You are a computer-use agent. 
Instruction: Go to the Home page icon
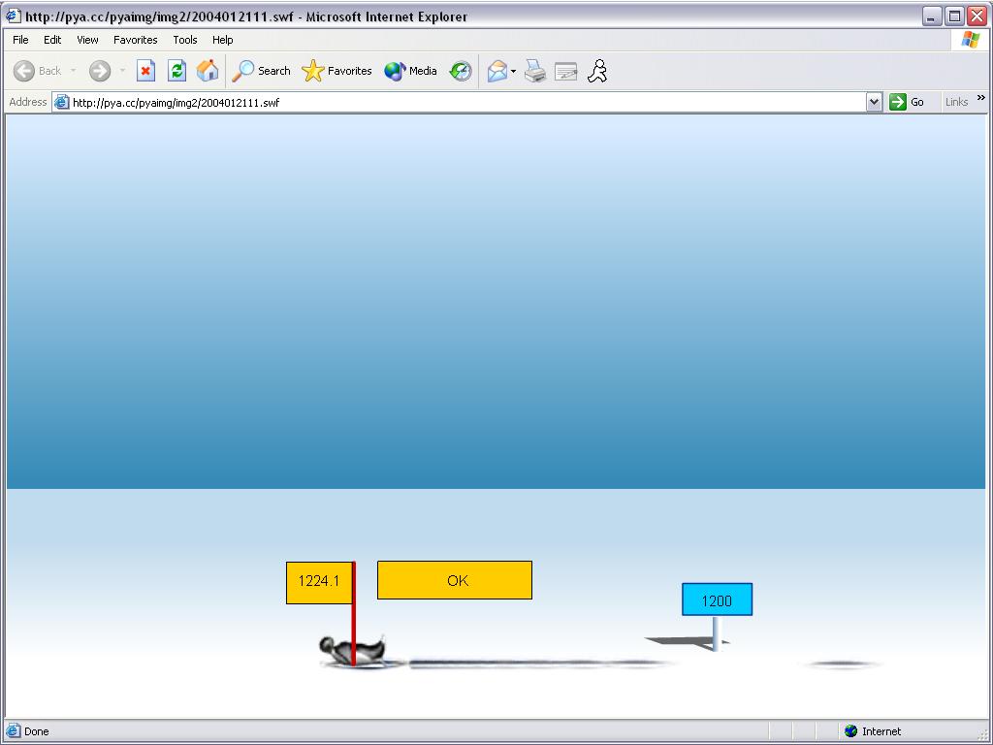point(208,71)
